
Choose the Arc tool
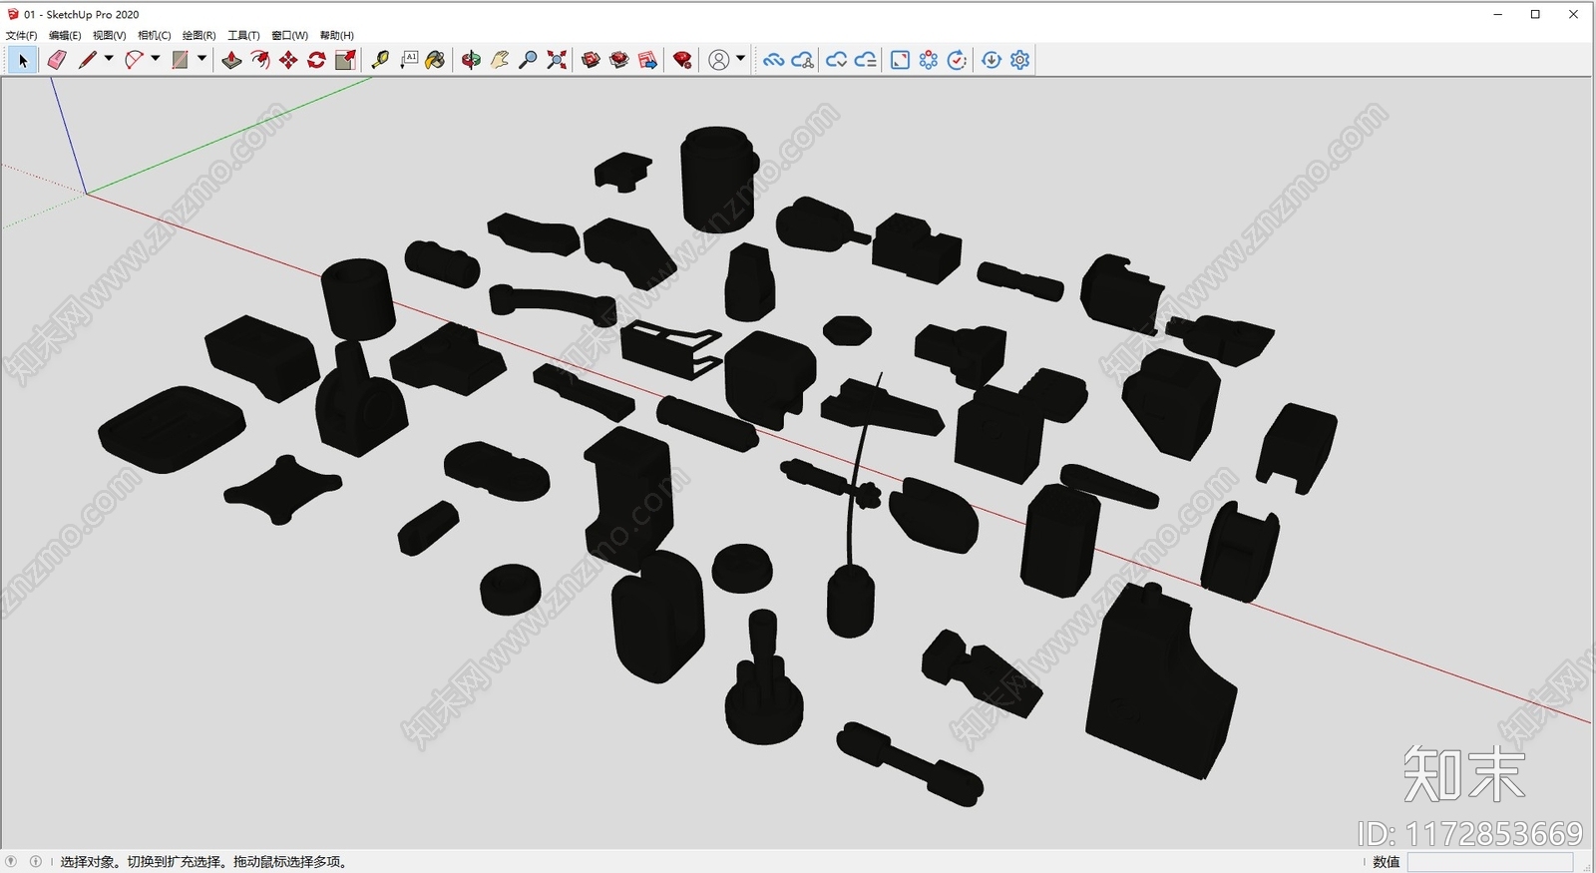coord(134,60)
